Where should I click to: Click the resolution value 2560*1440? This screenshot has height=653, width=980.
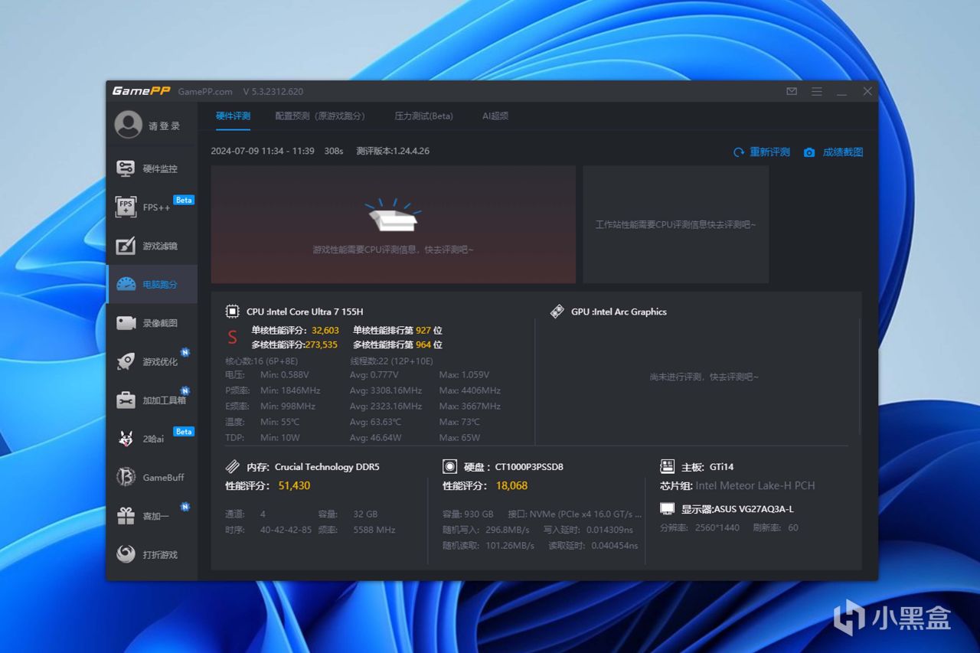pos(717,527)
